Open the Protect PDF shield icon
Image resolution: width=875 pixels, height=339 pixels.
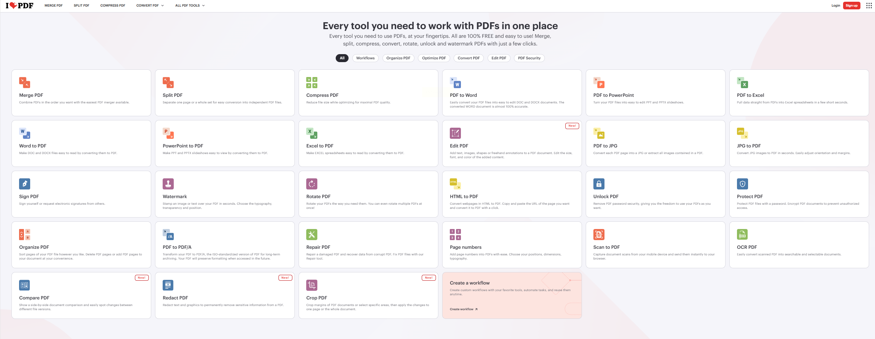(742, 184)
